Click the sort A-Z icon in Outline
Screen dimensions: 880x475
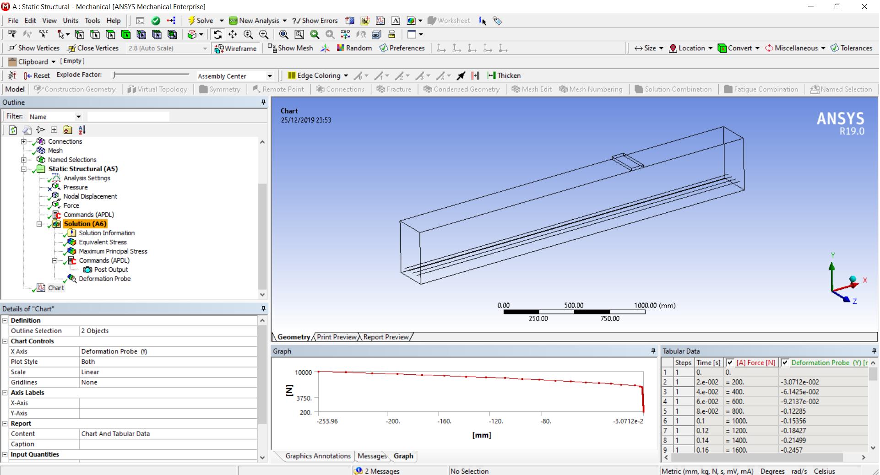(x=81, y=130)
